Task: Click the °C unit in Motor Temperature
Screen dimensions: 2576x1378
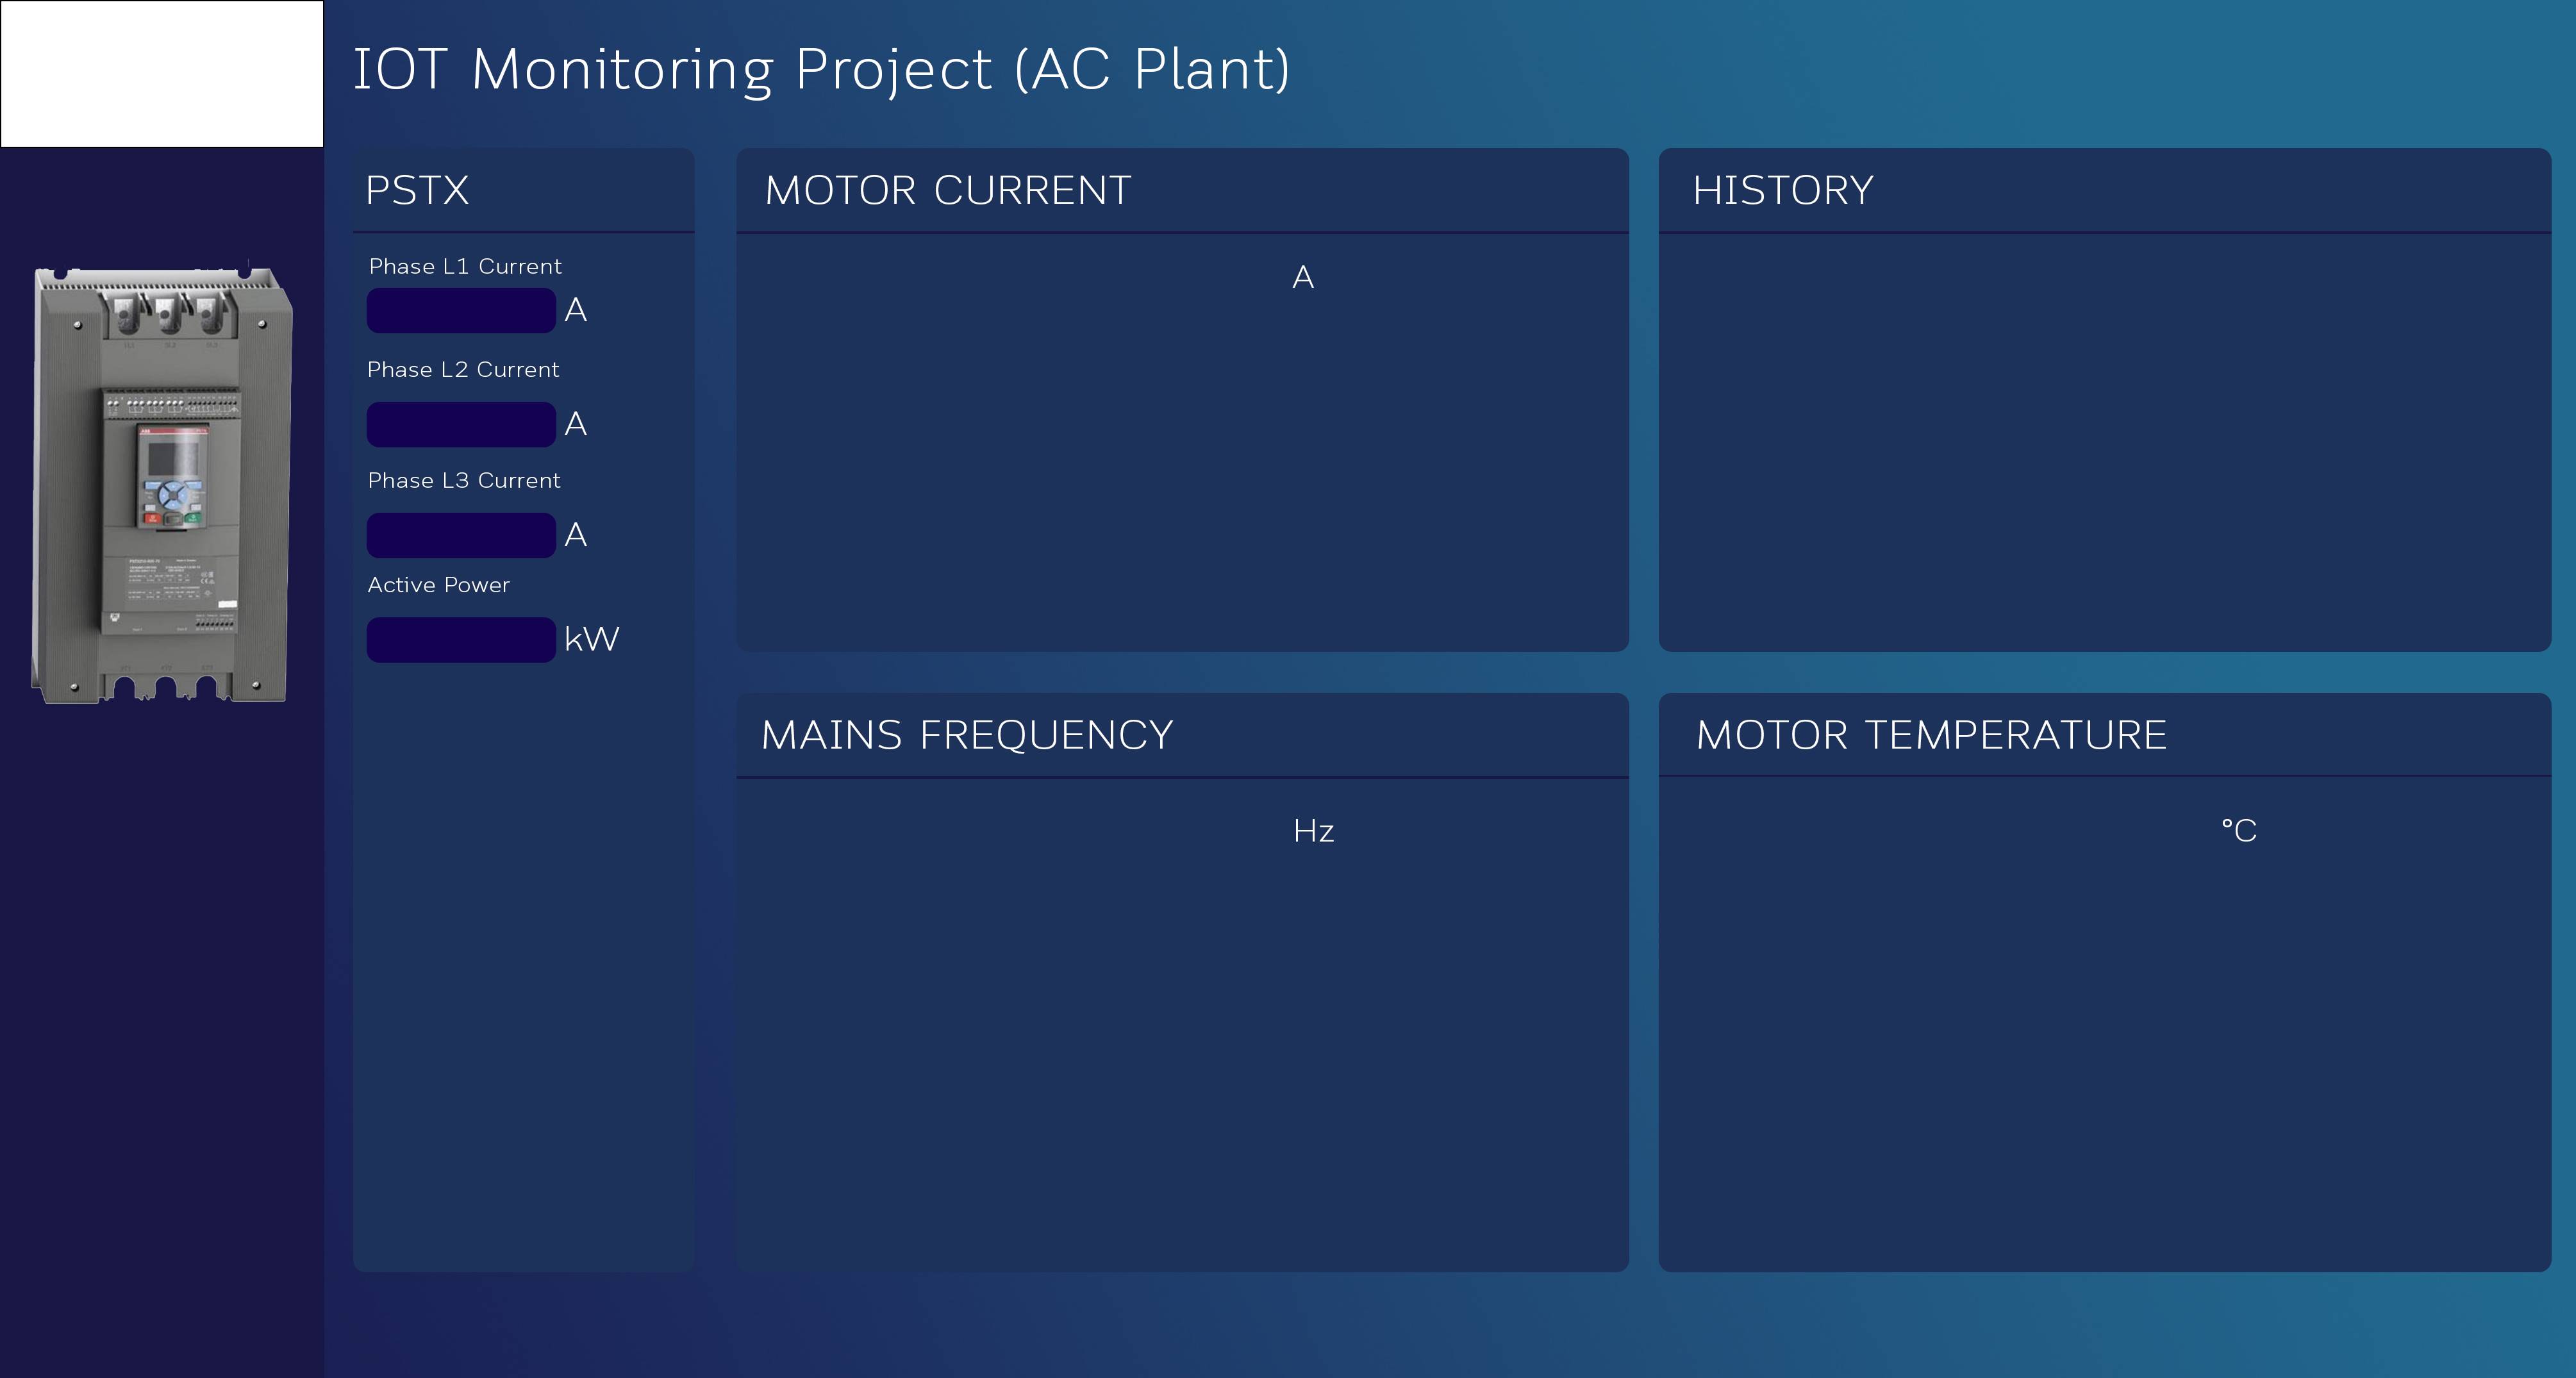Action: 2239,831
